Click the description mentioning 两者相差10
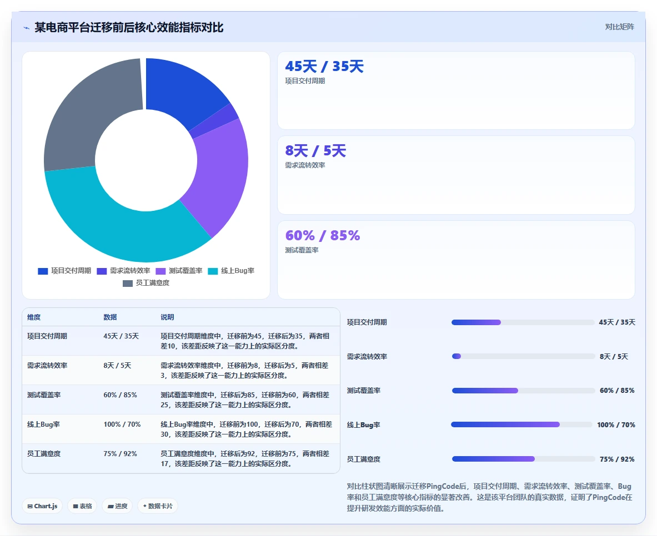Viewport: 657px width, 536px height. pyautogui.click(x=245, y=341)
